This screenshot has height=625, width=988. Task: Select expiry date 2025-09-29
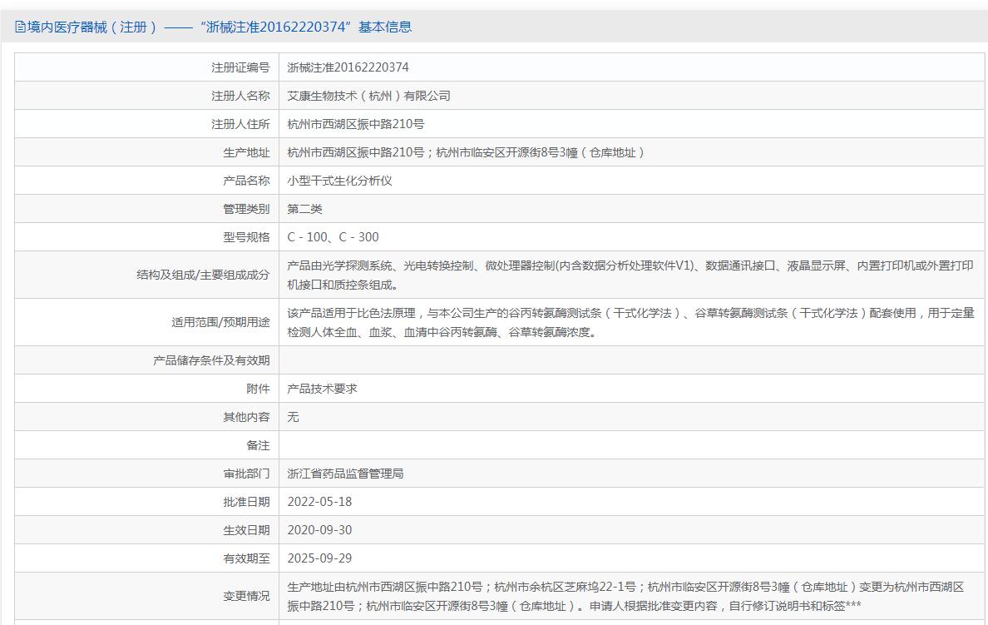point(319,558)
